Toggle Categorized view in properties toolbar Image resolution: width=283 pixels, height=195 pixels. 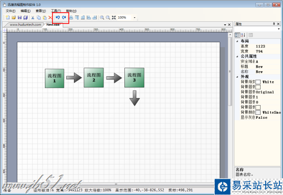[x=237, y=35]
